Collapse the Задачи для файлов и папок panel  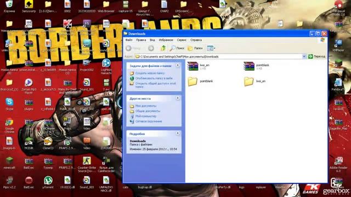click(178, 66)
